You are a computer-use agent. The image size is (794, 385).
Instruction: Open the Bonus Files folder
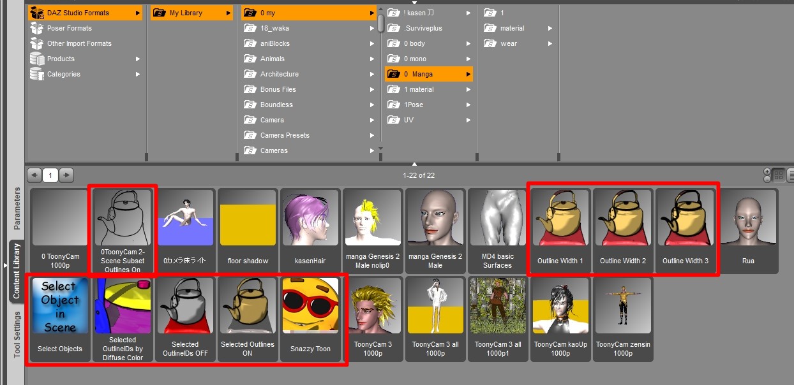click(309, 89)
